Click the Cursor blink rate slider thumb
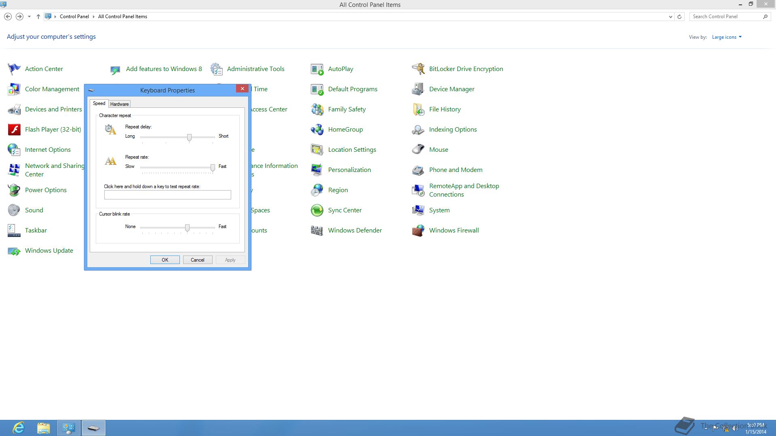Screen dimensions: 776x436 pos(187,228)
